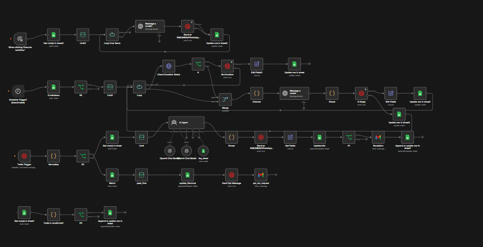Open the 'Get row(s) in sheet' node

(x=112, y=137)
